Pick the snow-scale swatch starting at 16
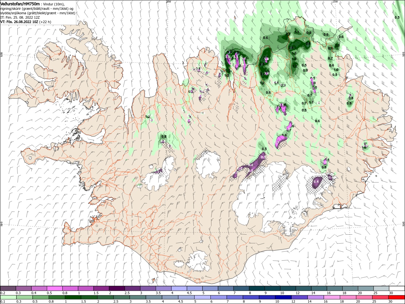The height and width of the screenshot is (304, 405). coord(334,288)
